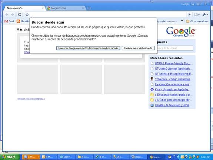
Task: Open Kirai - Un geek en Japón bookmark
Action: (x=173, y=90)
